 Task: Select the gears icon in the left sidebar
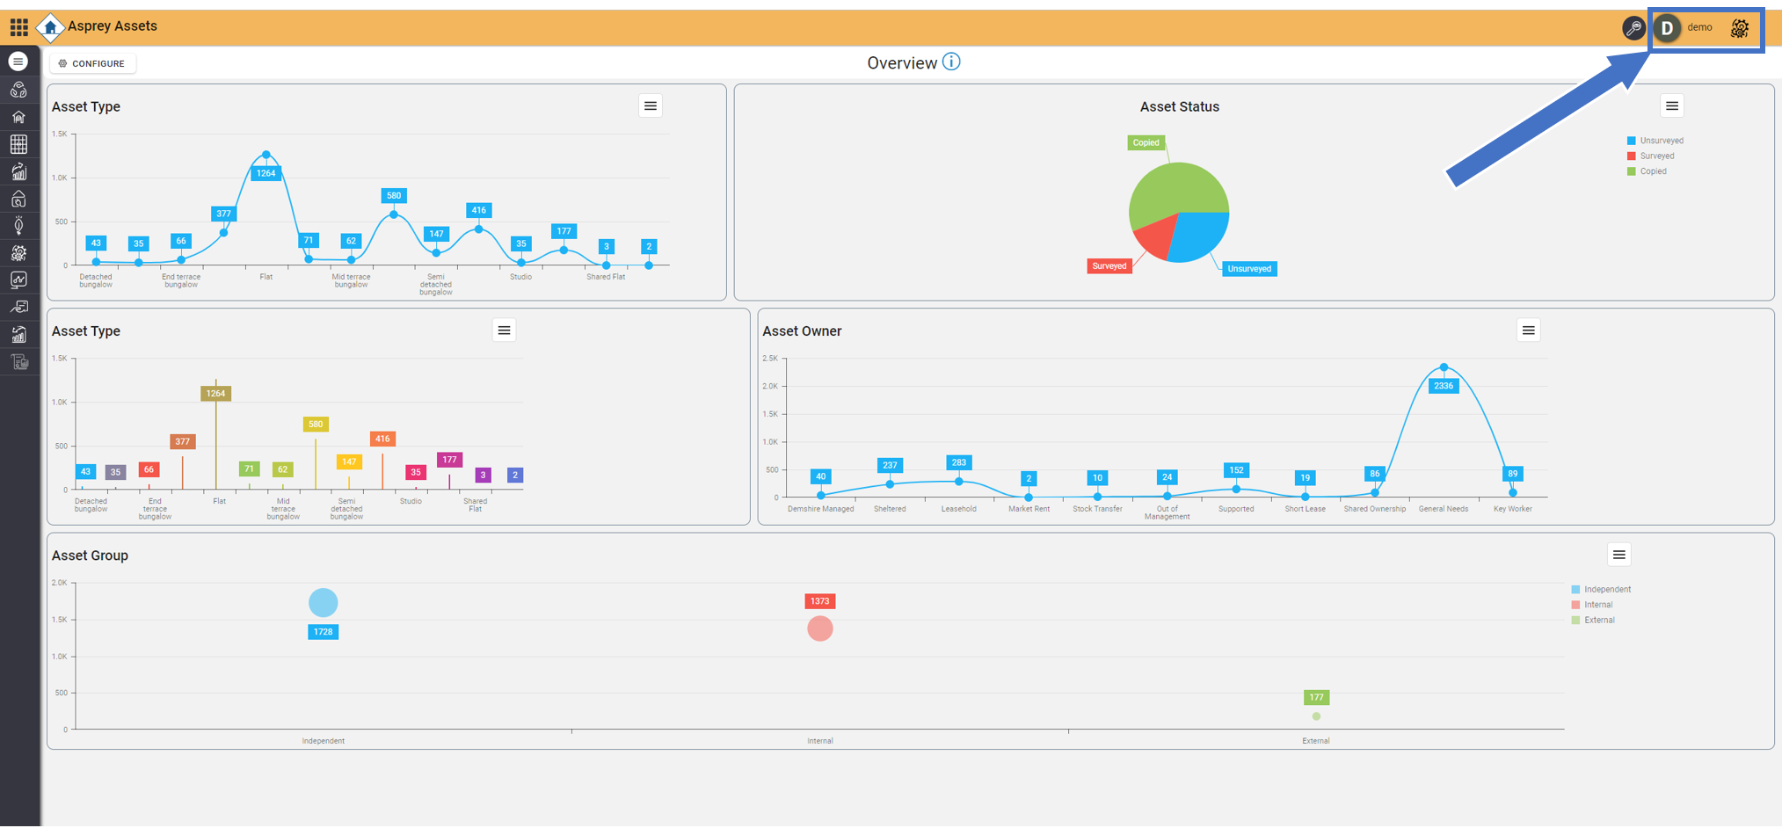[x=18, y=253]
